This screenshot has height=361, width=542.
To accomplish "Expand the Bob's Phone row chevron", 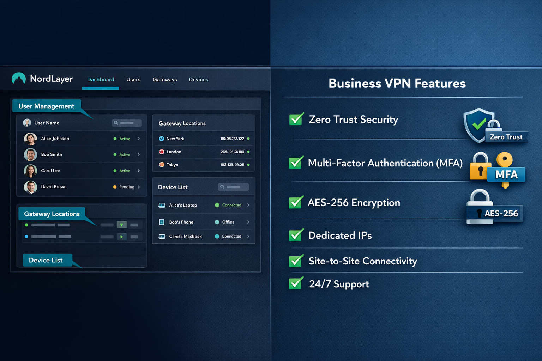I will coord(248,222).
